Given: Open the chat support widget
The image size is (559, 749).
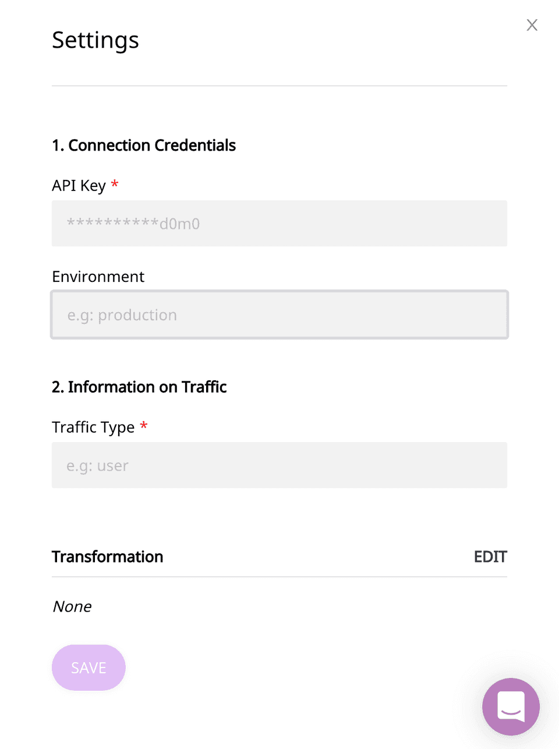Looking at the screenshot, I should coord(511,706).
